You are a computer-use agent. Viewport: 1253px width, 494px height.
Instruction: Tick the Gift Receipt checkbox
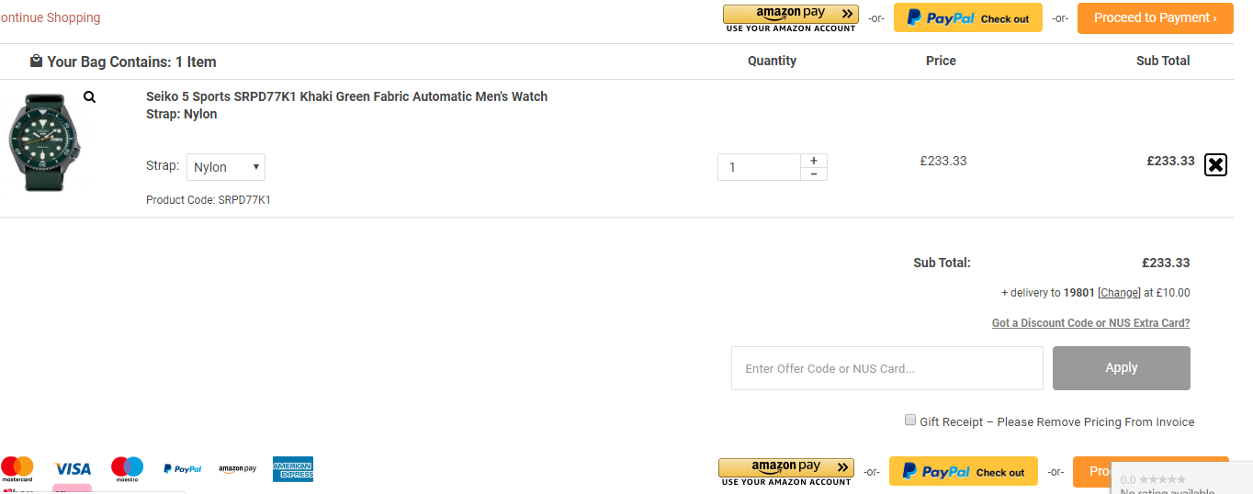(910, 420)
